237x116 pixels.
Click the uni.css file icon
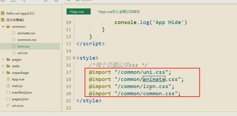14,53
